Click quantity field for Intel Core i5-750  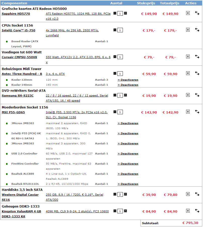point(120,30)
